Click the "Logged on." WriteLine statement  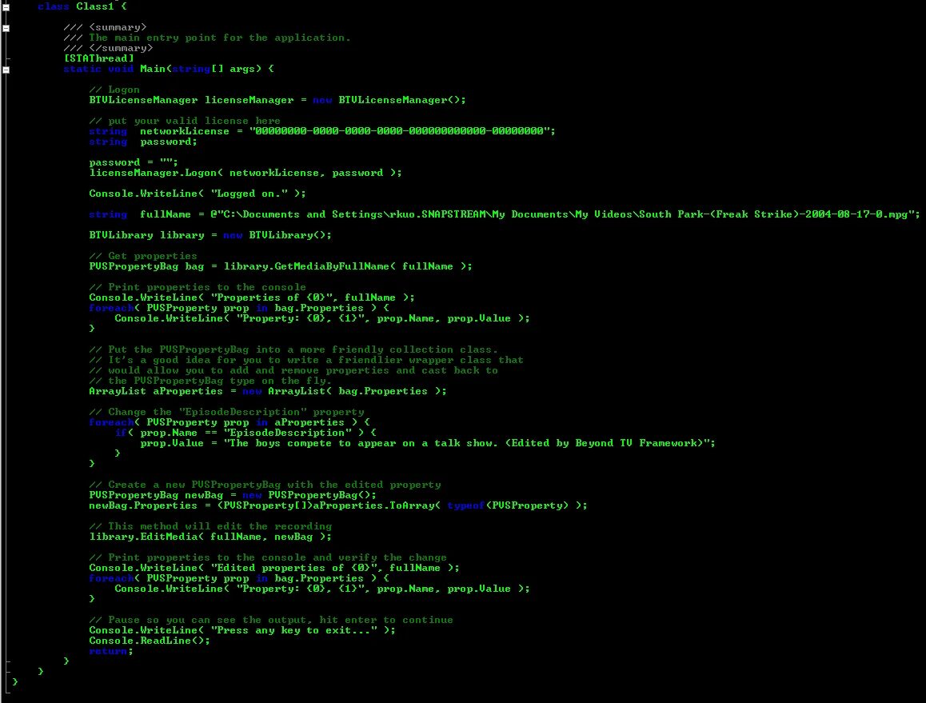pos(198,194)
